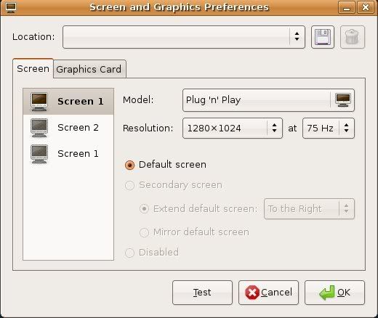Image resolution: width=378 pixels, height=318 pixels.
Task: Open the Resolution 1280×1024 dropdown
Action: pyautogui.click(x=233, y=129)
